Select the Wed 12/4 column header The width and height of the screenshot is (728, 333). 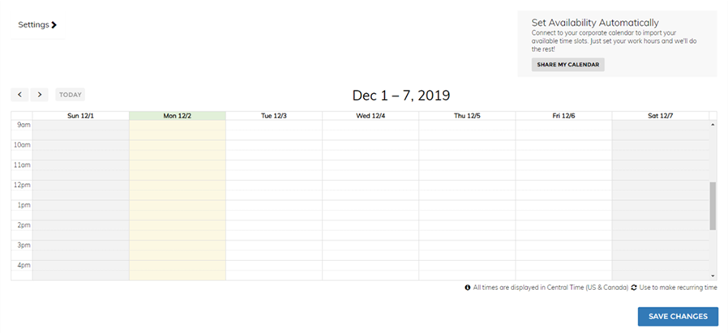pos(370,116)
